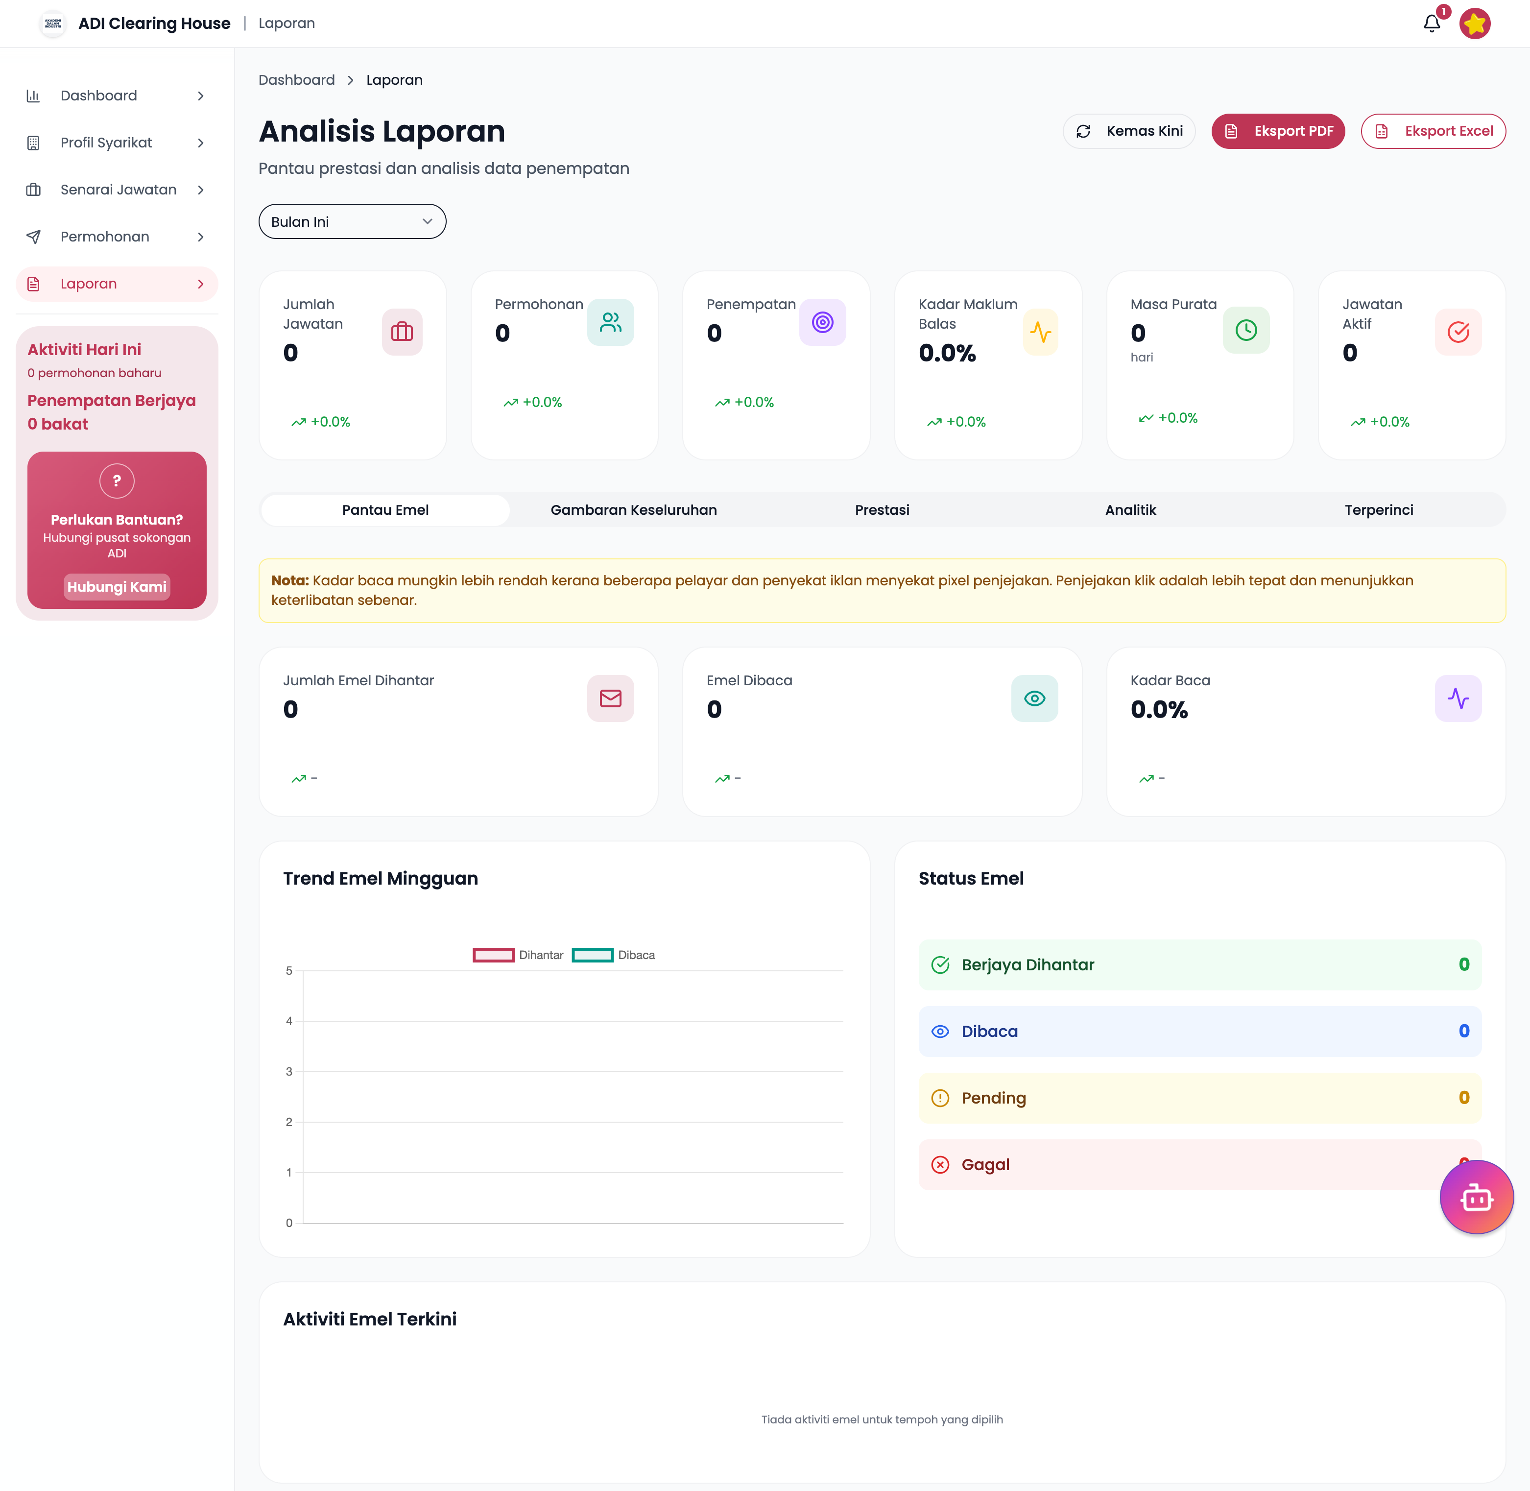
Task: Click the Hubungi Kami button
Action: point(117,586)
